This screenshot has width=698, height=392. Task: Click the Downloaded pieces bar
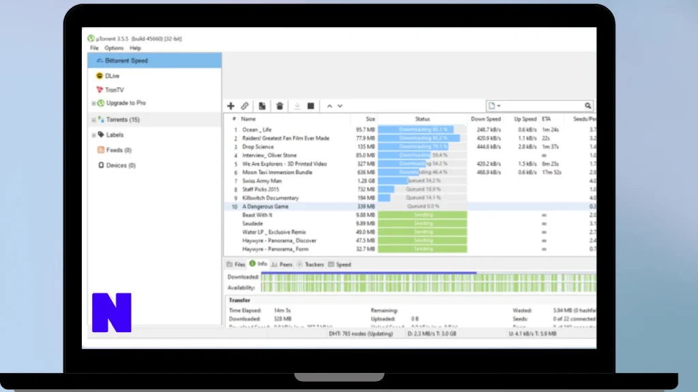428,277
